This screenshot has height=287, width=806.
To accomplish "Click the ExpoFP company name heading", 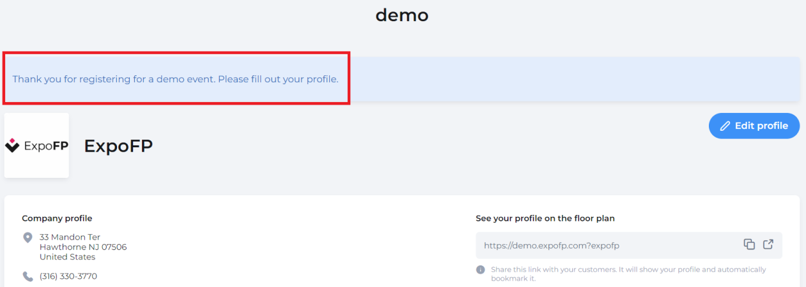I will (119, 146).
